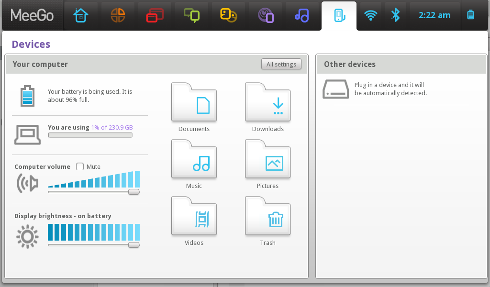Open the Documents folder
The height and width of the screenshot is (287, 490).
click(x=194, y=102)
